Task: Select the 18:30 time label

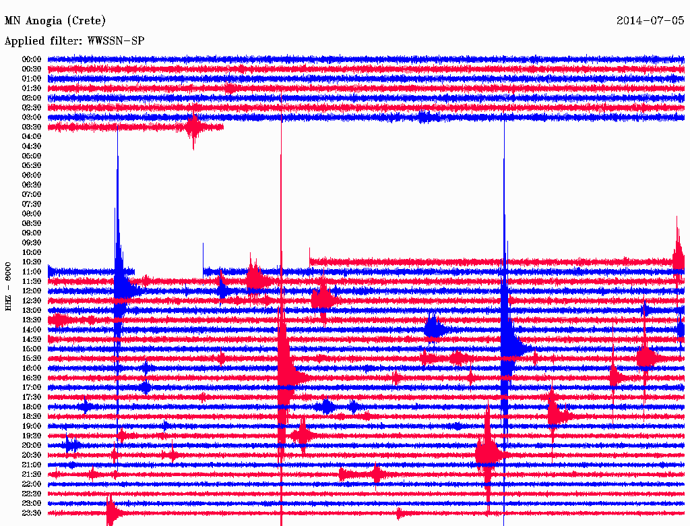Action: tap(31, 416)
